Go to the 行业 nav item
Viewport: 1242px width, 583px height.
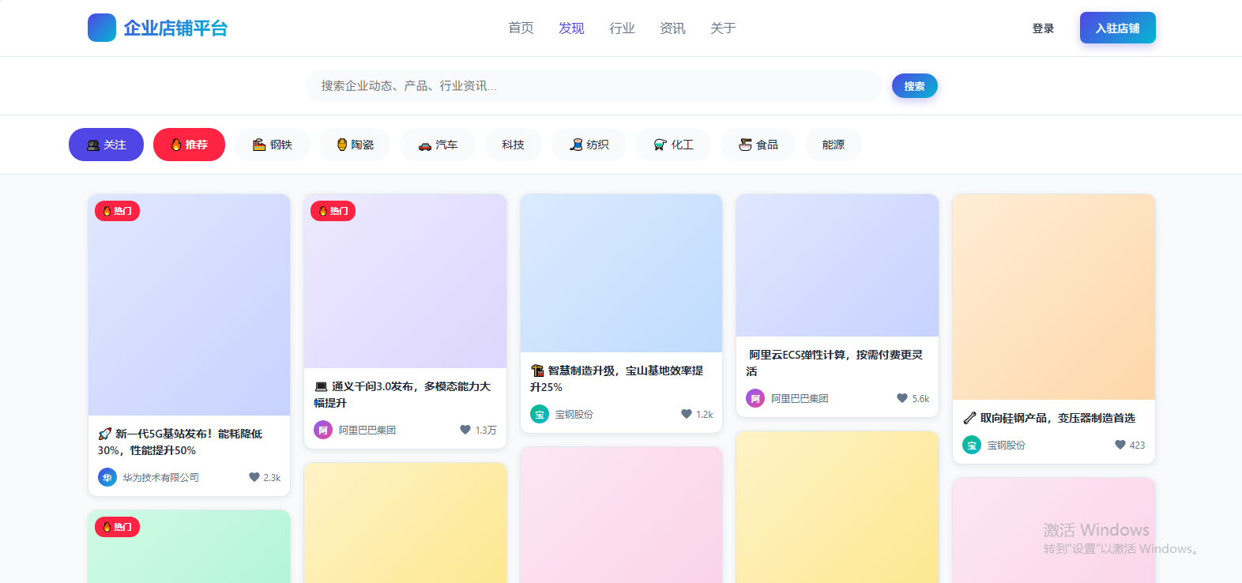tap(622, 28)
